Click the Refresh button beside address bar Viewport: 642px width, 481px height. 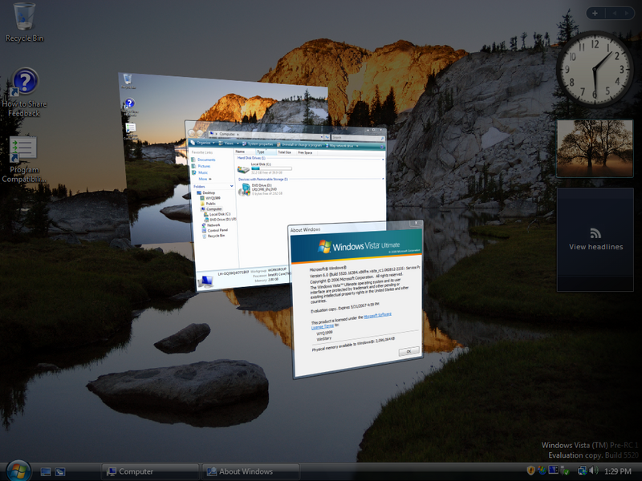pyautogui.click(x=327, y=137)
